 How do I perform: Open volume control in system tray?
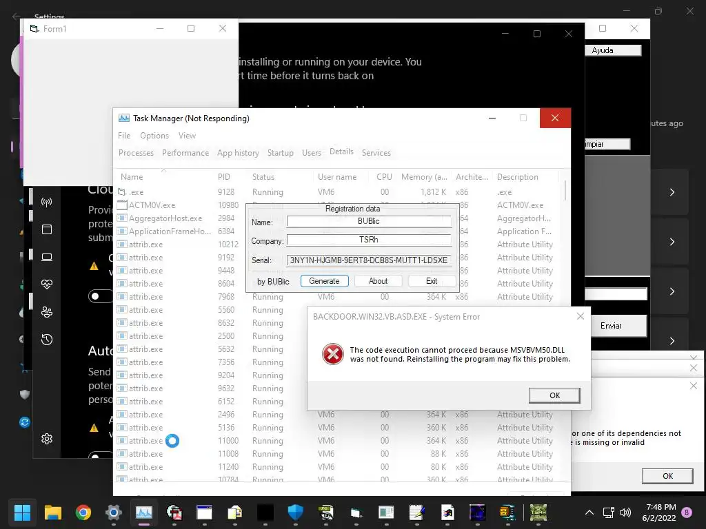pyautogui.click(x=625, y=512)
